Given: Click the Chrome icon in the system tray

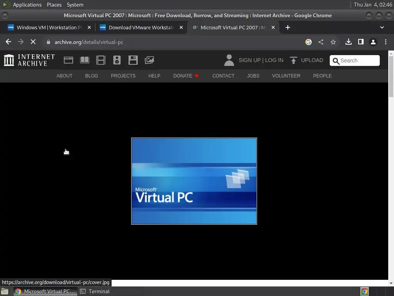Looking at the screenshot, I should pos(365,291).
